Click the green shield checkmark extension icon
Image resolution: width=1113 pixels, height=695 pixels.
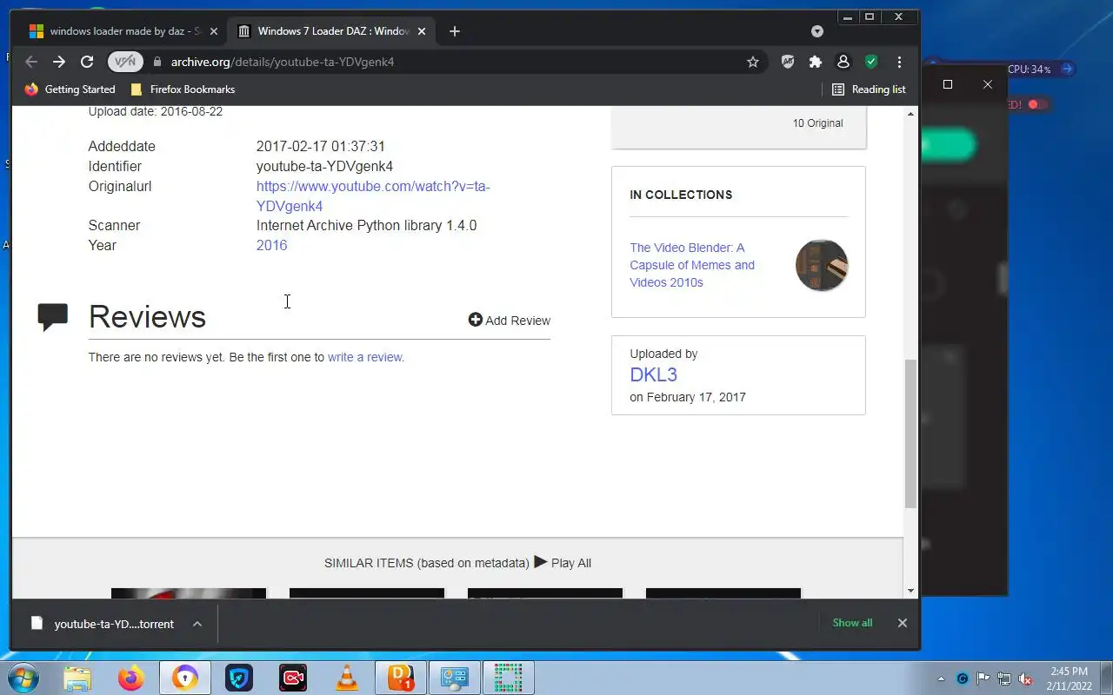click(870, 62)
